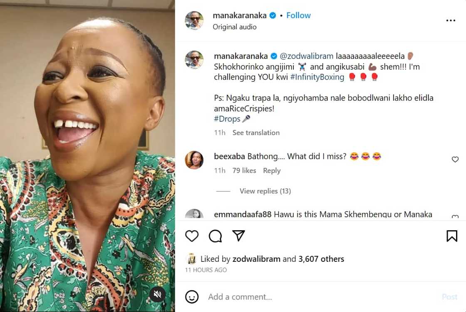Image resolution: width=466 pixels, height=312 pixels.
Task: Open #Drops hashtag link
Action: click(227, 119)
